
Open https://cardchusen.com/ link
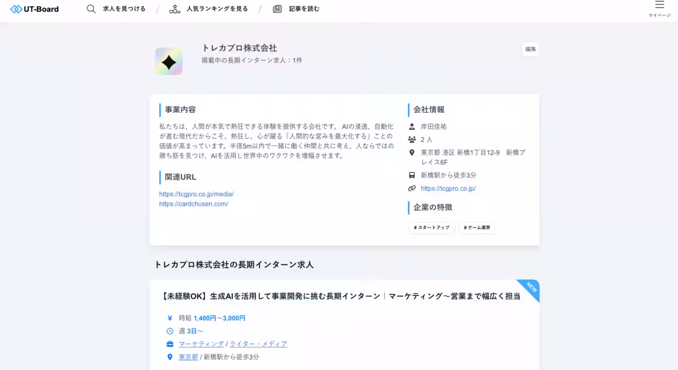point(194,204)
